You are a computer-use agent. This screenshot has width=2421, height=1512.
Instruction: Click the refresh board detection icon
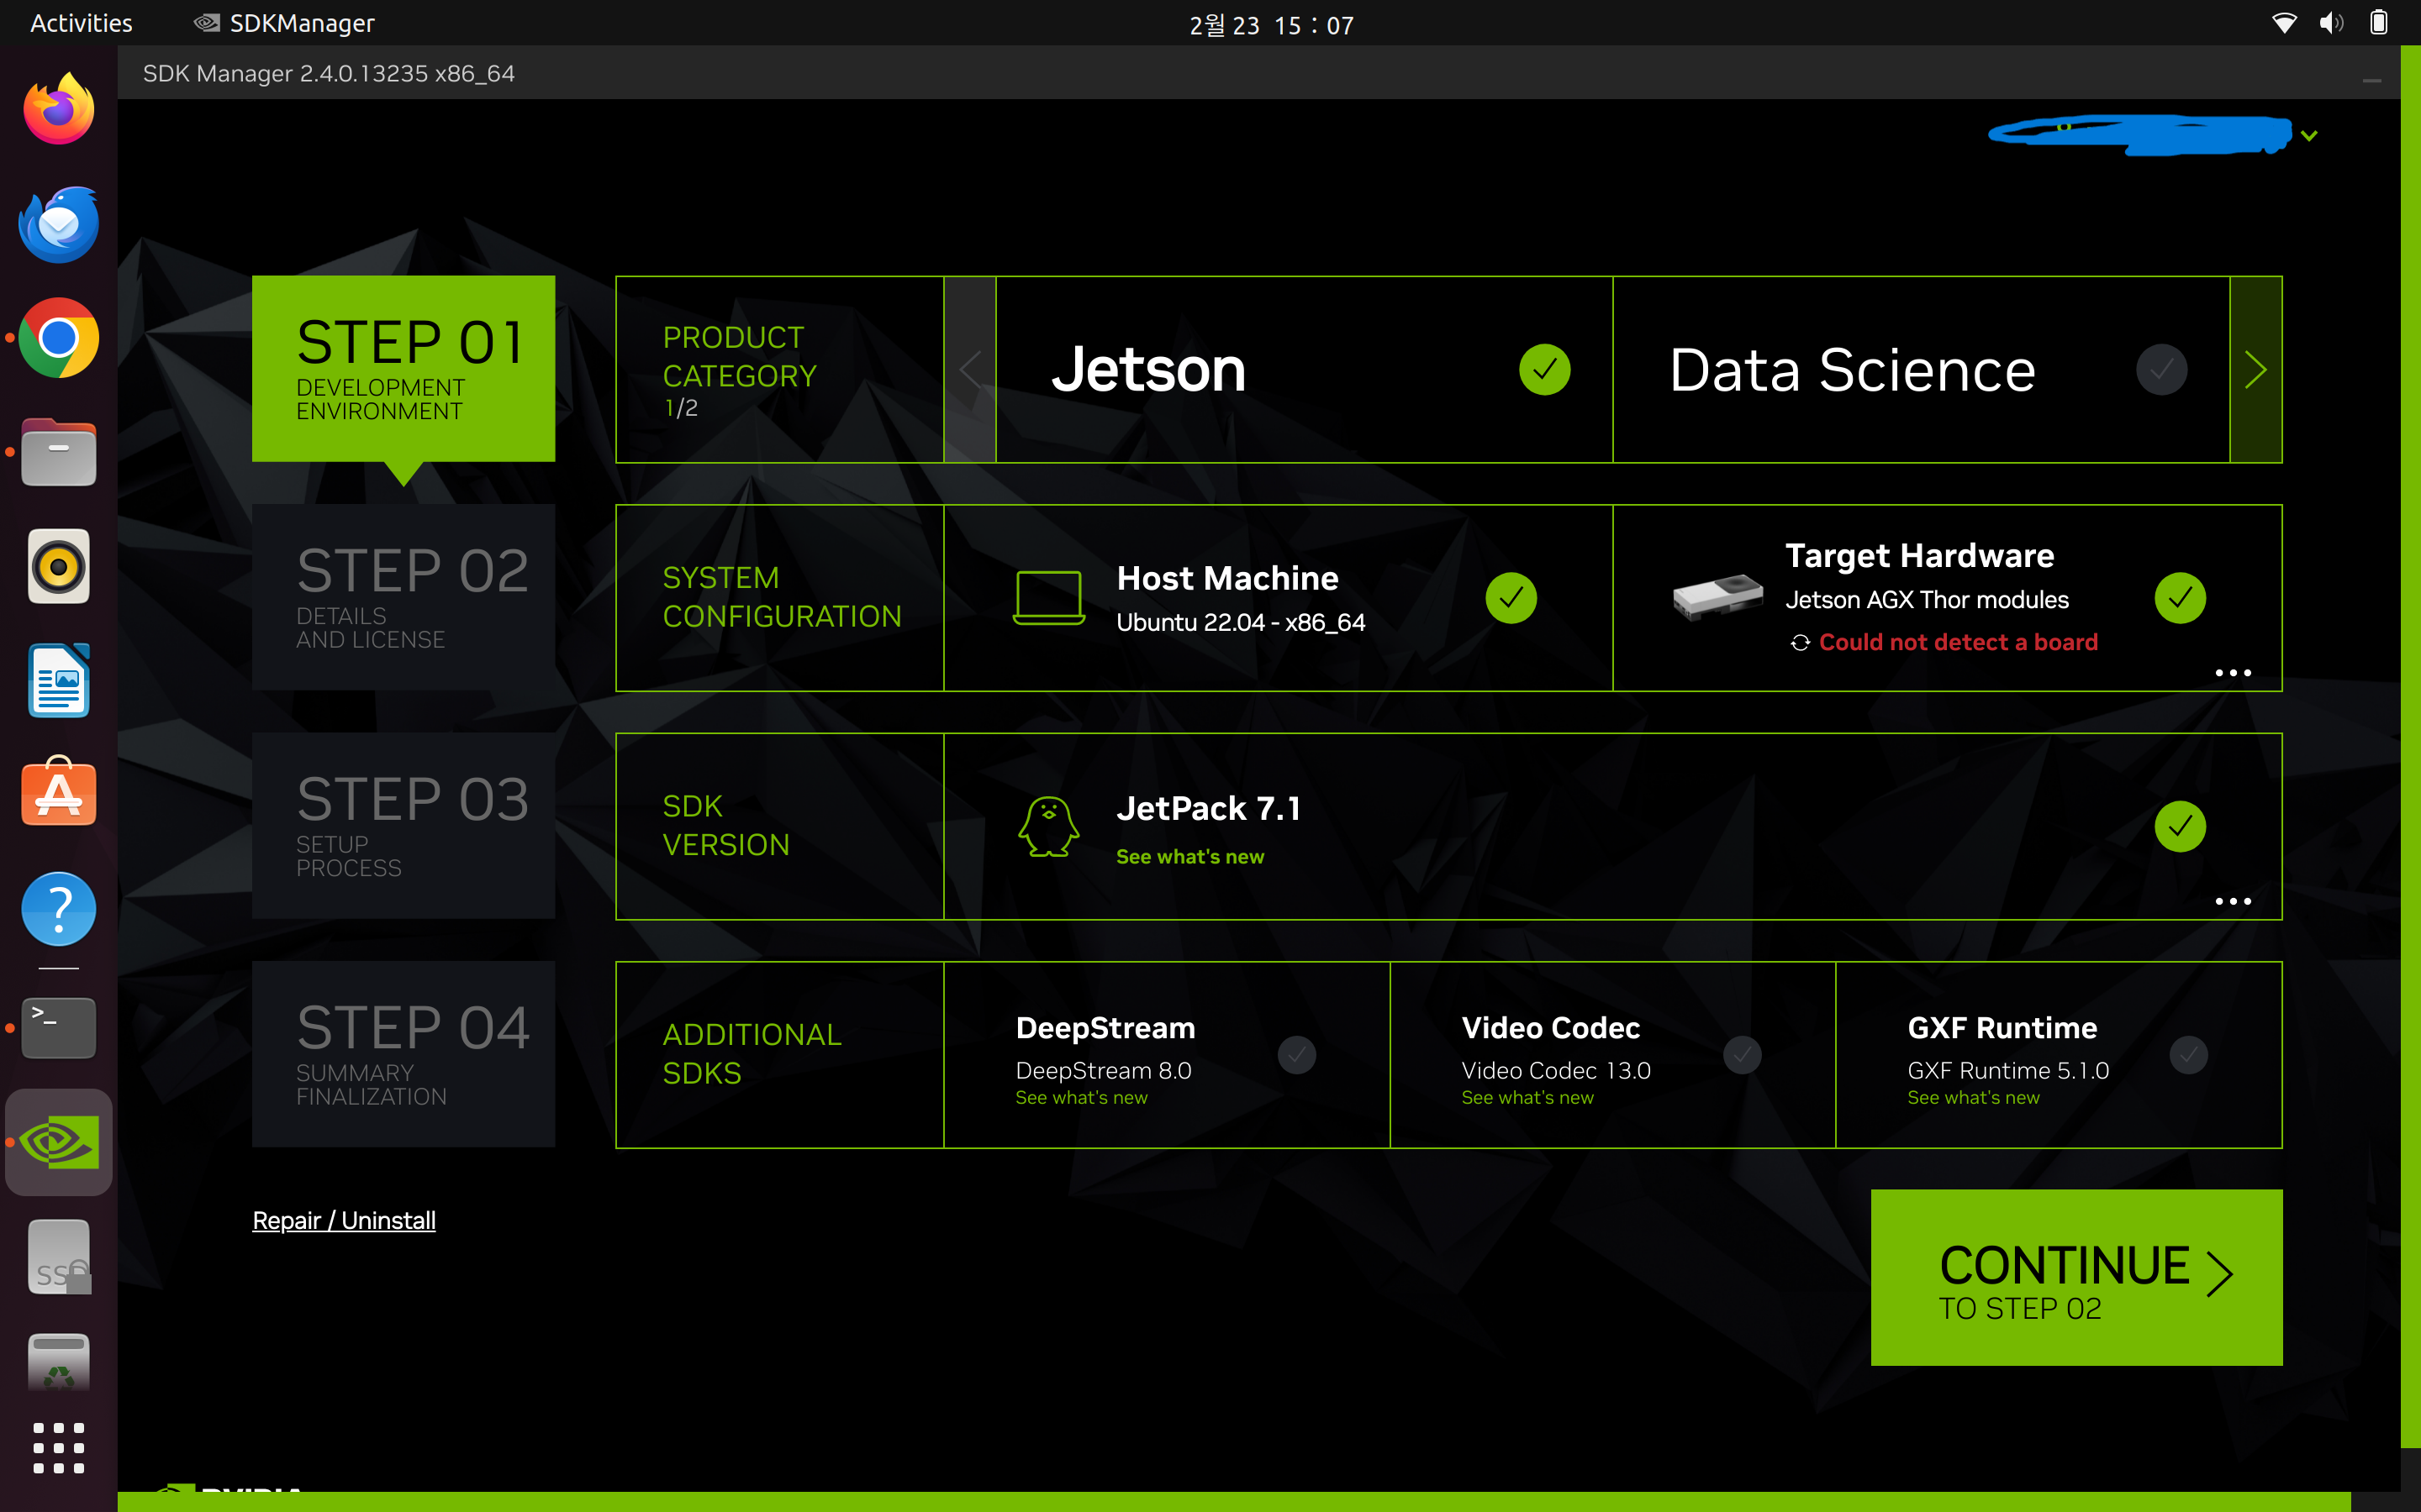(x=1800, y=643)
